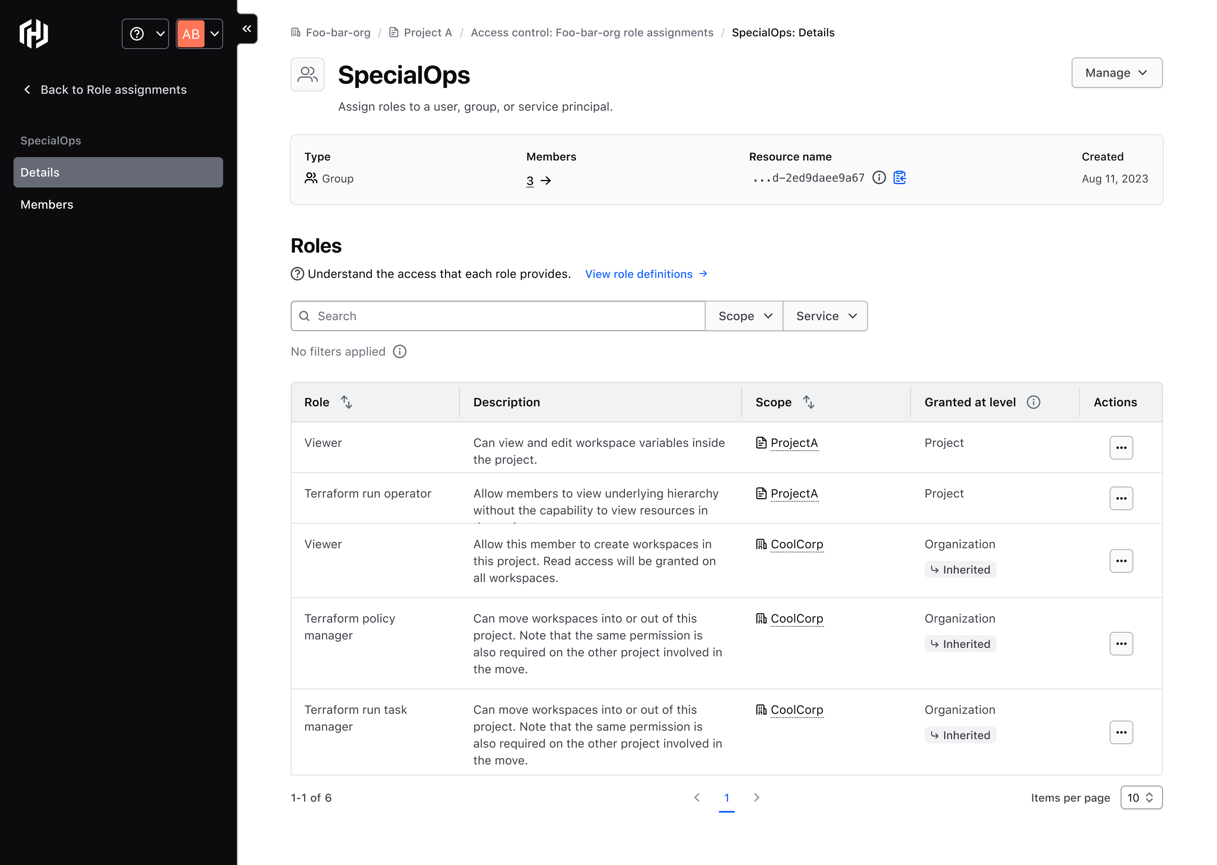Click info icon beside No filters applied
1217x865 pixels.
pos(400,351)
